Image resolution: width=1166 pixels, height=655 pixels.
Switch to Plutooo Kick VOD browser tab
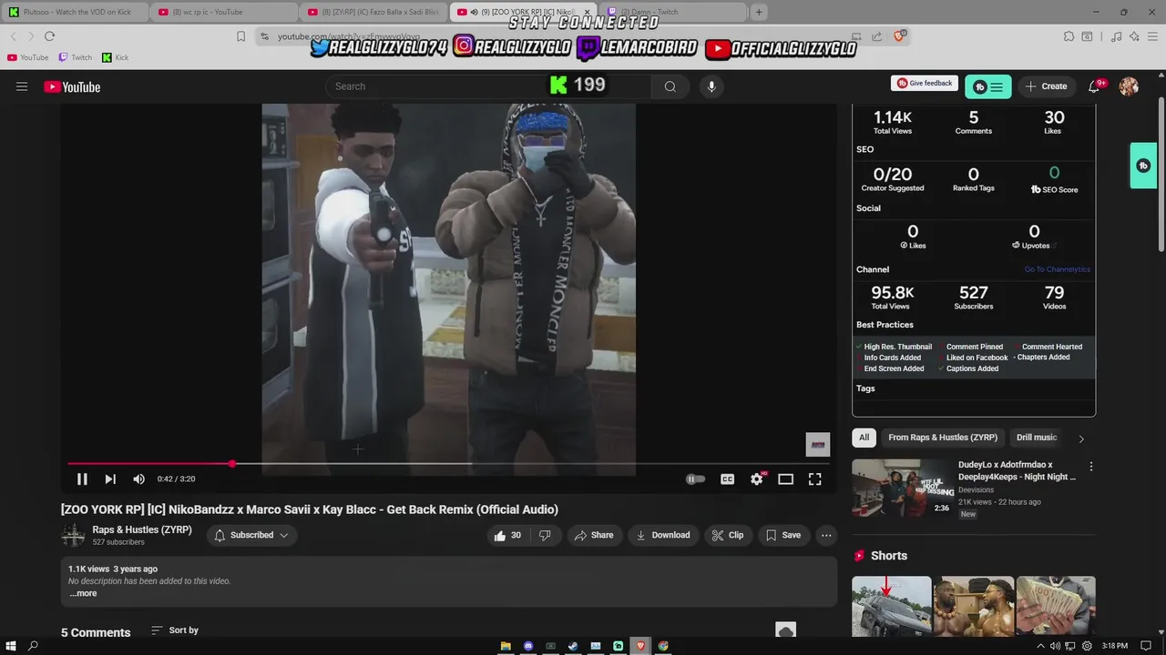click(x=73, y=12)
